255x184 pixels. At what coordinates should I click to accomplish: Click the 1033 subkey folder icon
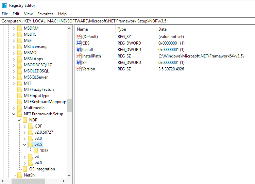(x=36, y=151)
